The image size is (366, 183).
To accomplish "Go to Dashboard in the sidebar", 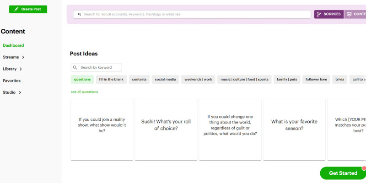I will point(13,45).
